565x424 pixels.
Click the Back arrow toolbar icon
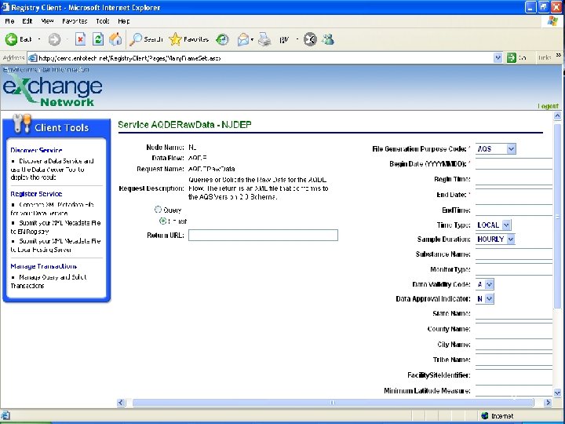coord(11,39)
